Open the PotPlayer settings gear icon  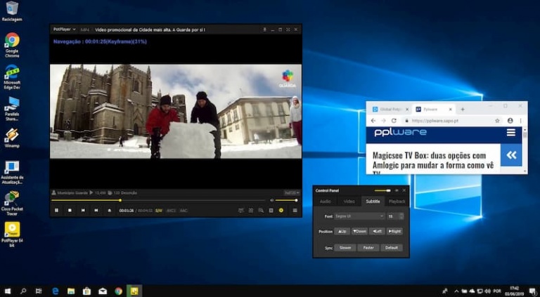coord(281,210)
